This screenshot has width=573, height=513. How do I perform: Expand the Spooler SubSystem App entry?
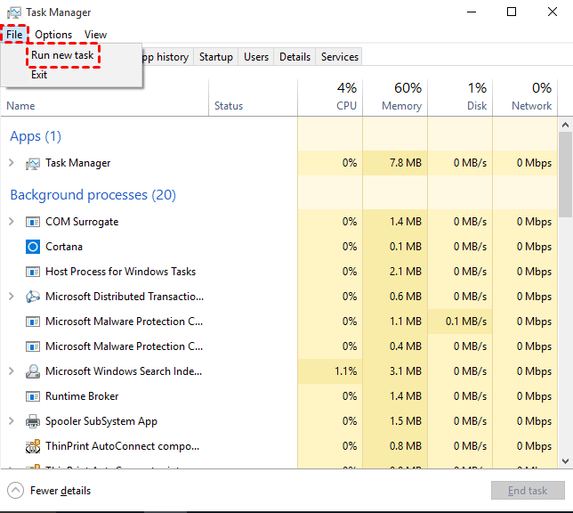click(12, 421)
